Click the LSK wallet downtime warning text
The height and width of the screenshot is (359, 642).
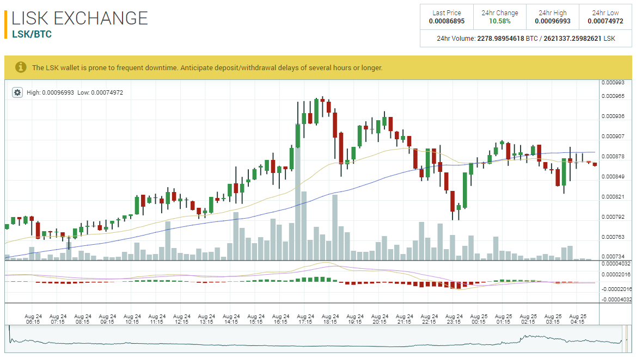207,68
